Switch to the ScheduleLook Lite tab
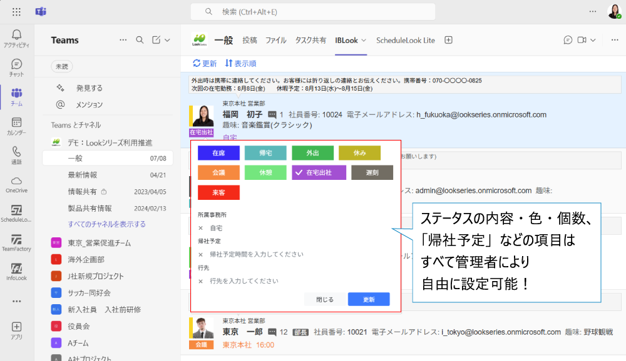 [x=405, y=40]
